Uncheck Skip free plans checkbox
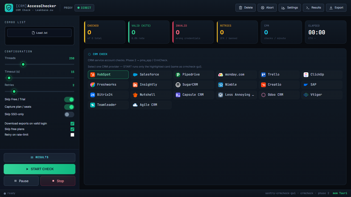The height and width of the screenshot is (197, 351). pyautogui.click(x=72, y=129)
